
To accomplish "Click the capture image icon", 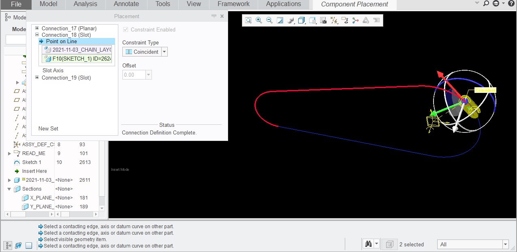I will pyautogui.click(x=323, y=20).
